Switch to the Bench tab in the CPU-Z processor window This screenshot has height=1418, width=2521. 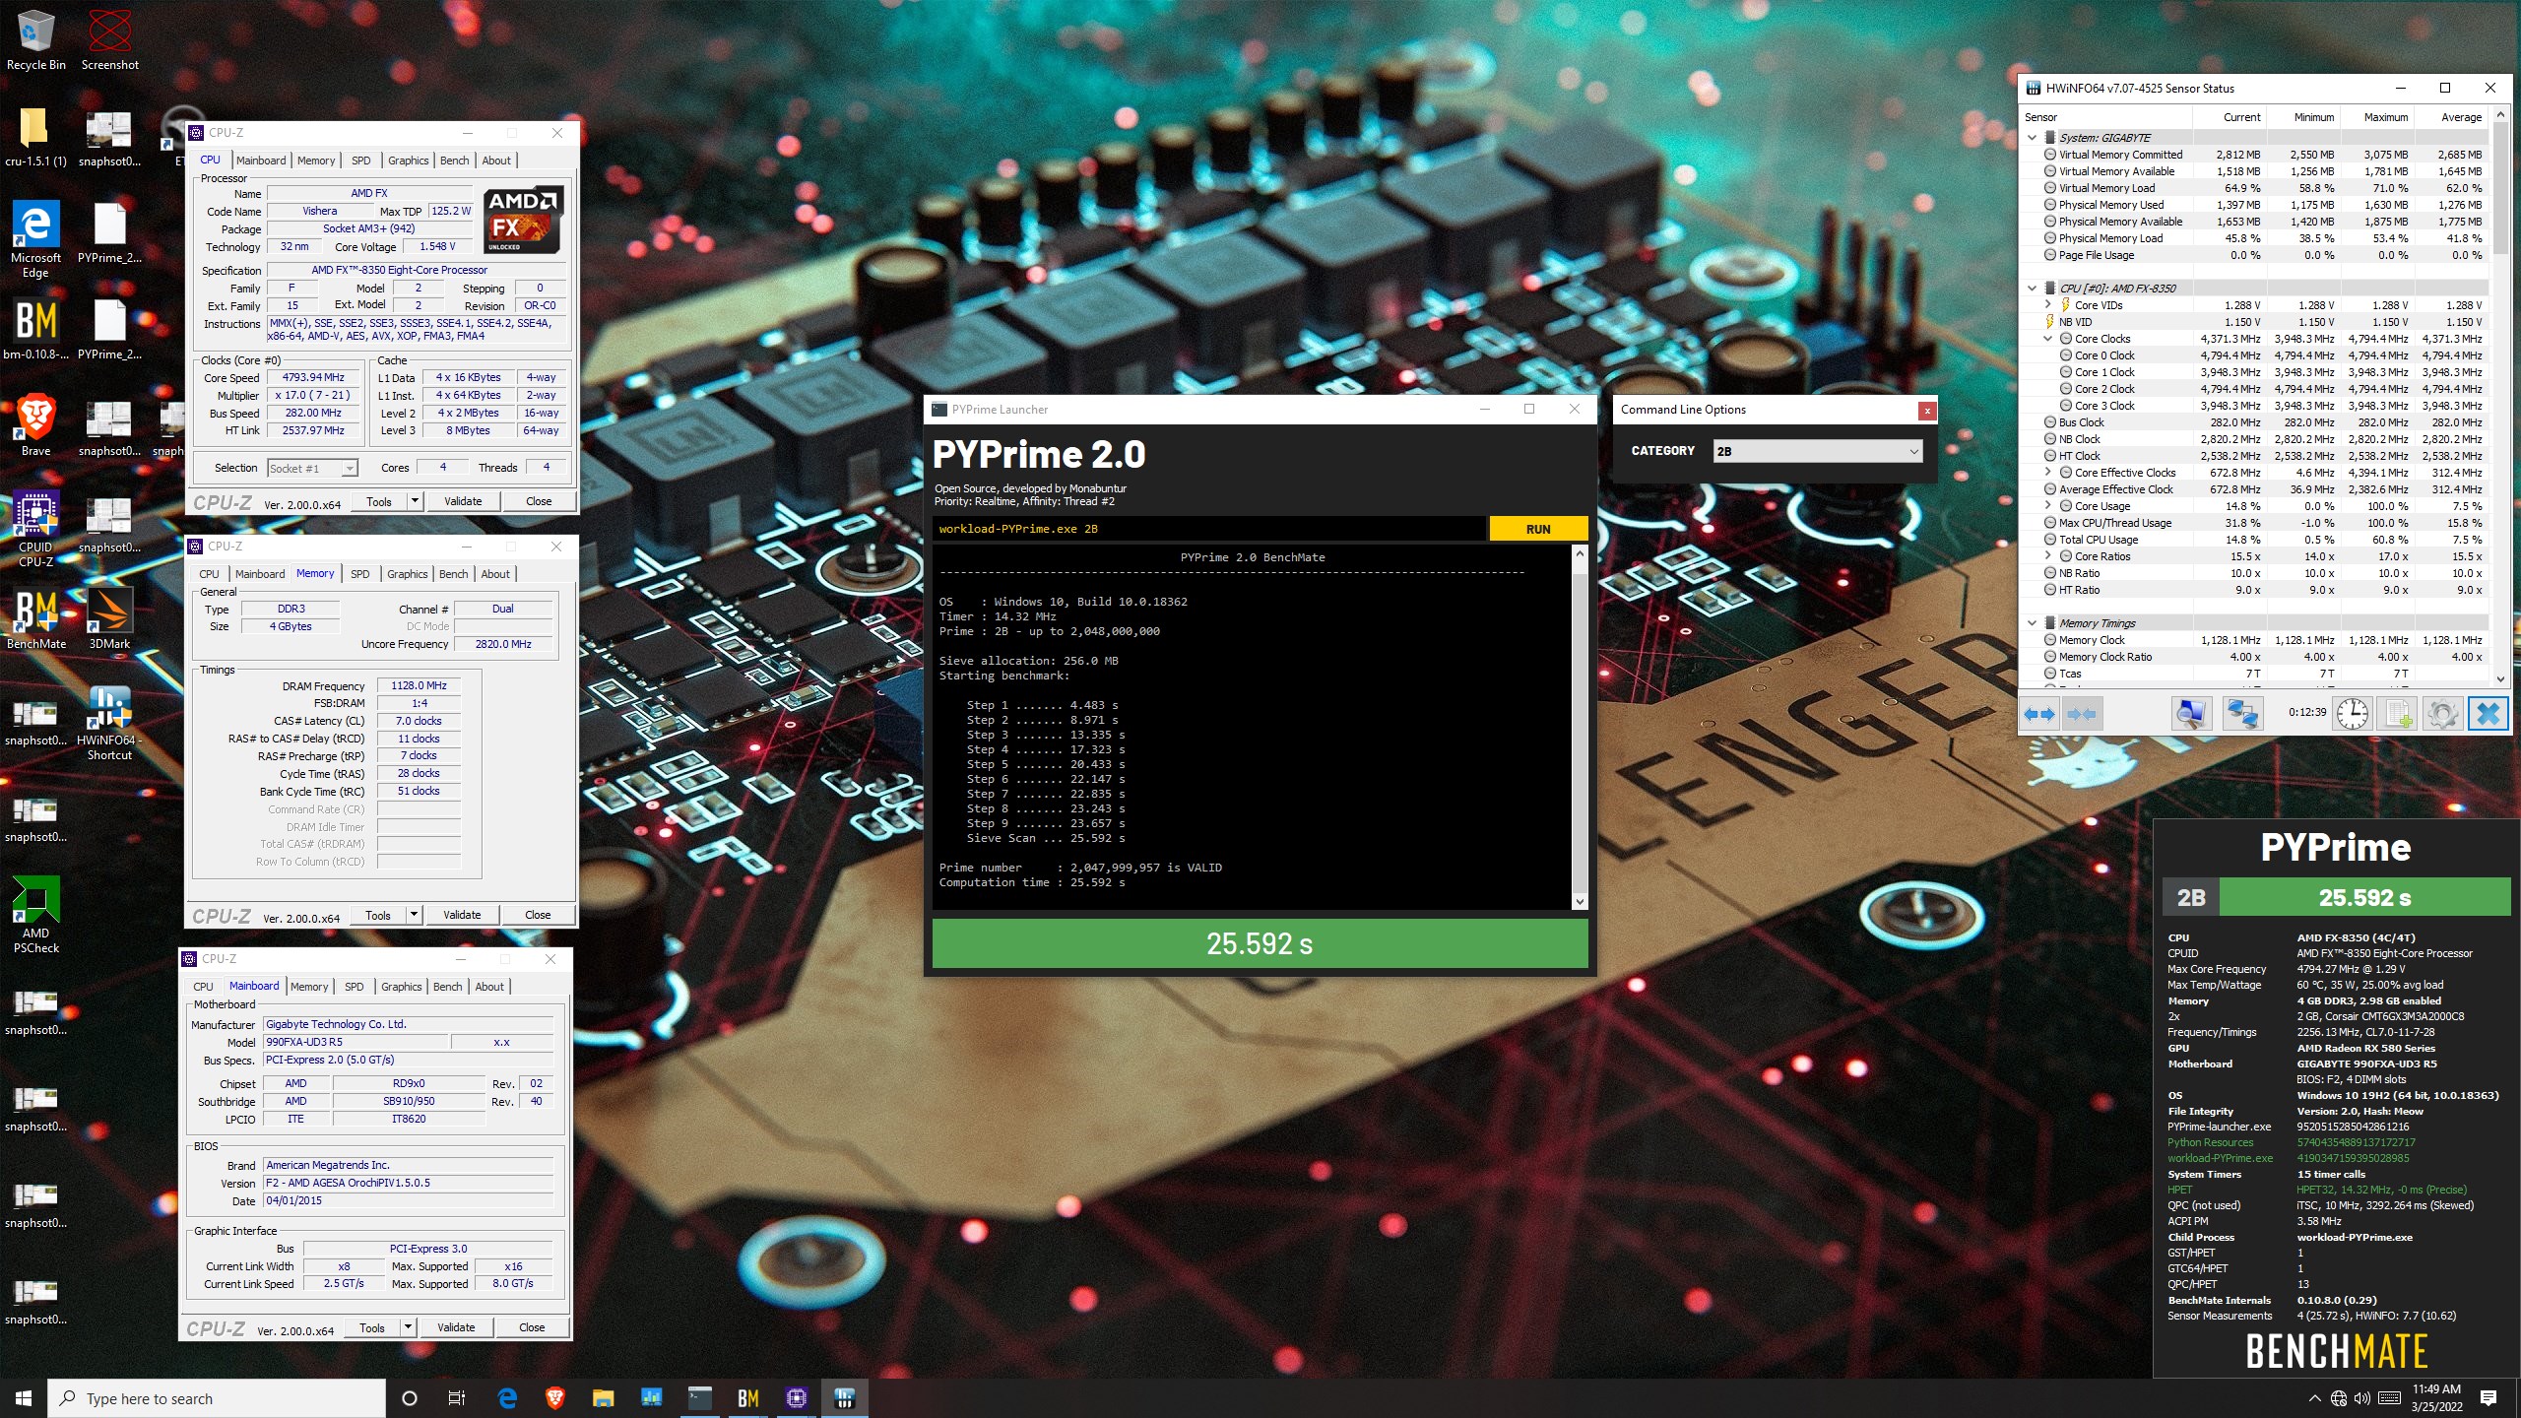pyautogui.click(x=454, y=161)
